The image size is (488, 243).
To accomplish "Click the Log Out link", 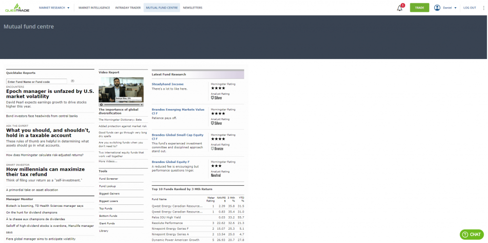I will [x=469, y=8].
